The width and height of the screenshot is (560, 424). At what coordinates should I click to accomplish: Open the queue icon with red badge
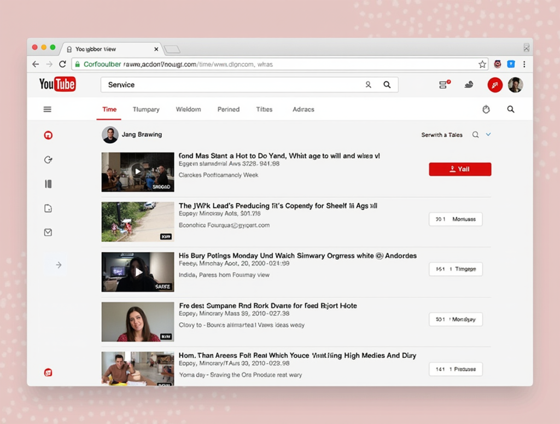point(444,84)
